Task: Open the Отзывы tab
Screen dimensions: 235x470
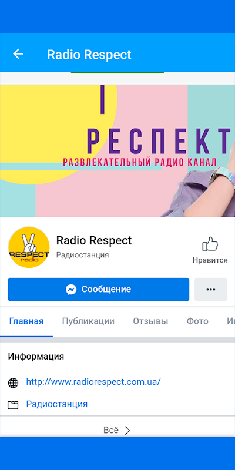Action: [150, 321]
